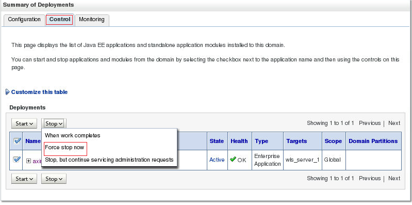Sort by Domain Partitions column header

373,141
